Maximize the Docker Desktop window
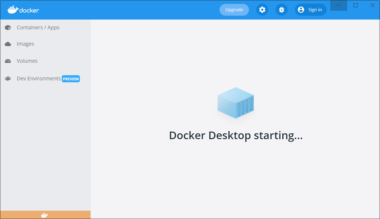Viewport: 380px width, 219px height. click(355, 5)
